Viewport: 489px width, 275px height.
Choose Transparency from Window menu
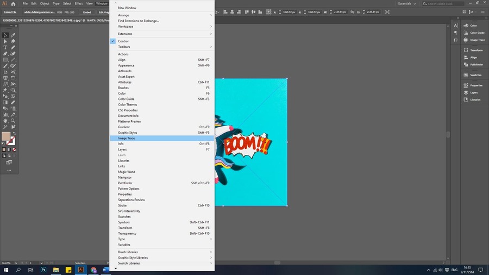pos(162,234)
